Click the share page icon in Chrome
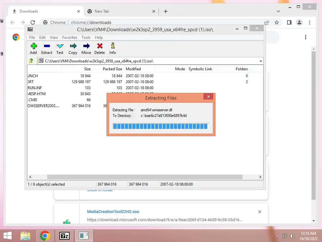 click(267, 22)
